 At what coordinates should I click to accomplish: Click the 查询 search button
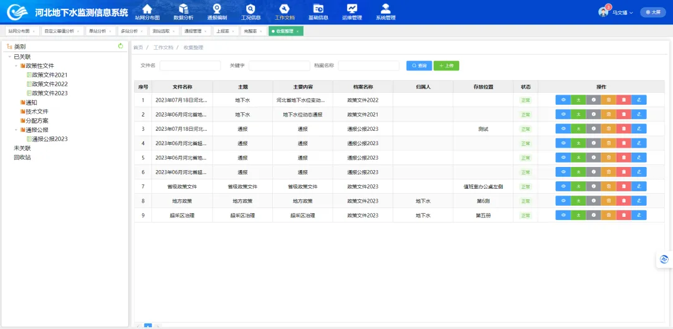[x=419, y=65]
